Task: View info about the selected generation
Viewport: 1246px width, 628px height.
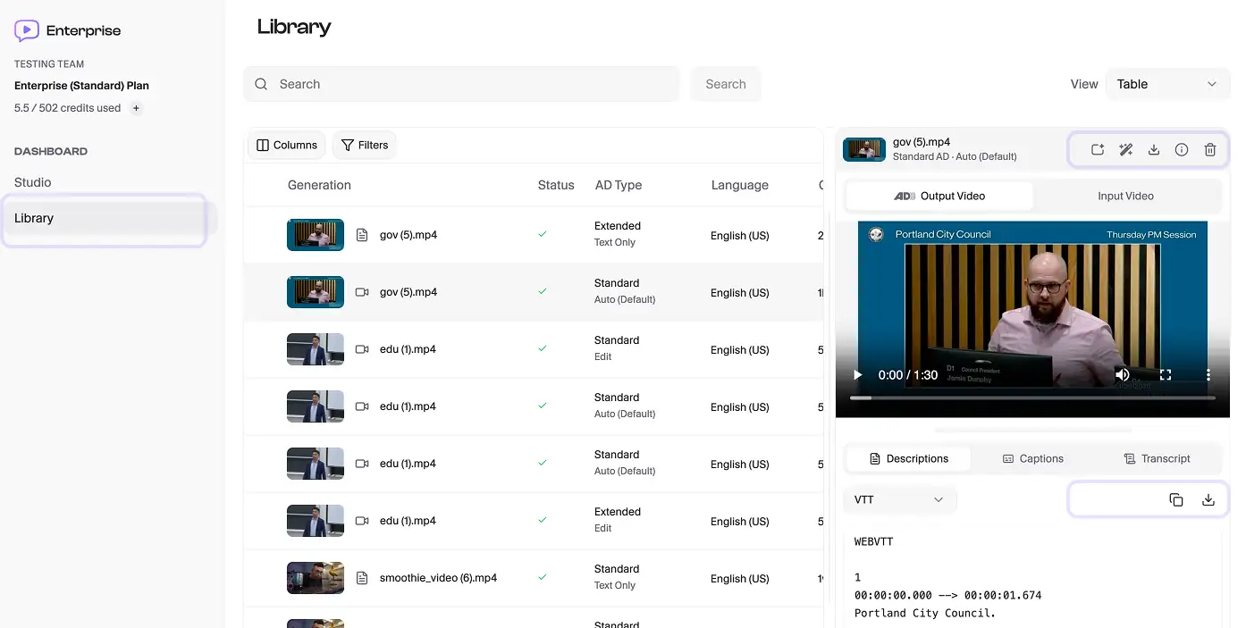Action: (x=1181, y=149)
